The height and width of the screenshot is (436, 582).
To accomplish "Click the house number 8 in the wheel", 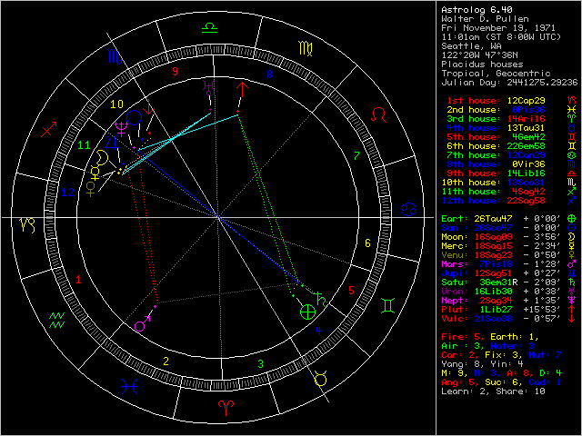I will [270, 74].
